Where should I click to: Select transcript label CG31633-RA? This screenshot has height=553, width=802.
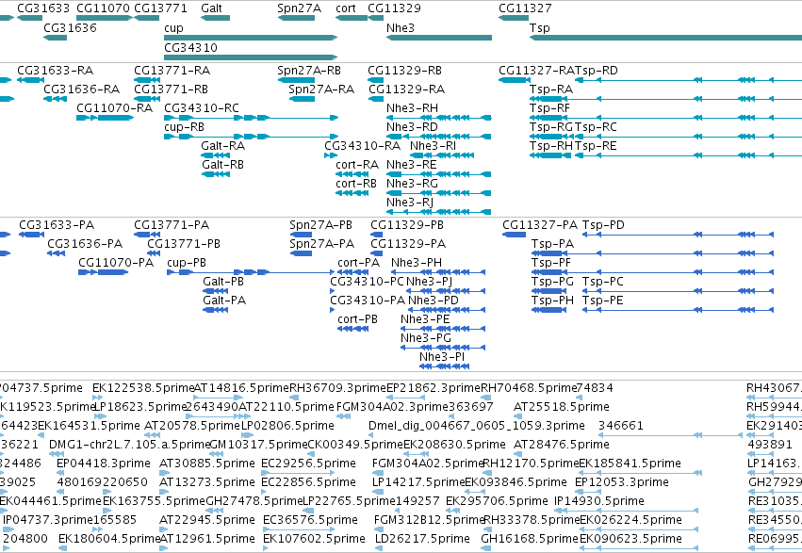(56, 70)
